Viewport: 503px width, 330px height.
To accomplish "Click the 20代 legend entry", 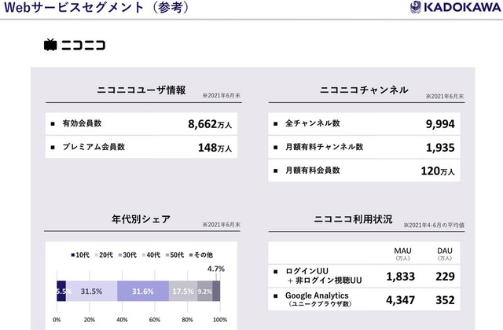I will pos(104,255).
